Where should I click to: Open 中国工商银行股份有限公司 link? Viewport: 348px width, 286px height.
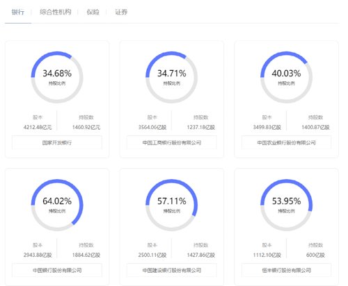[x=172, y=142]
